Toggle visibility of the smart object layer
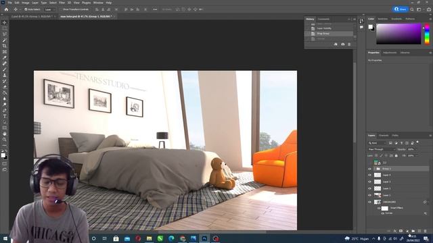This screenshot has height=243, width=433. (370, 202)
